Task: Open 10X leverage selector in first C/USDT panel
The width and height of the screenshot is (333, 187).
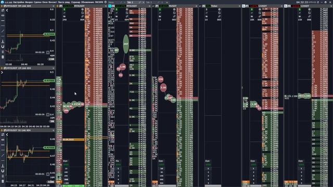Action: tap(252, 20)
